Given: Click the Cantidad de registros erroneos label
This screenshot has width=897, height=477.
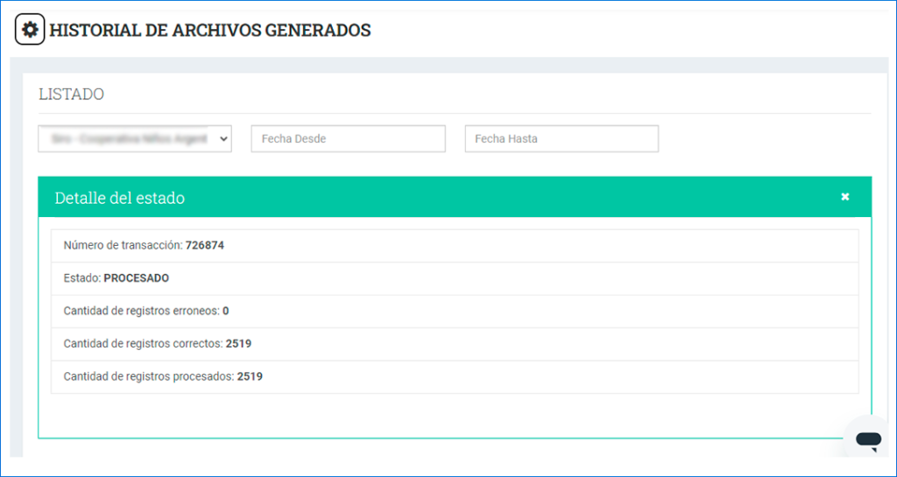Looking at the screenshot, I should click(141, 311).
